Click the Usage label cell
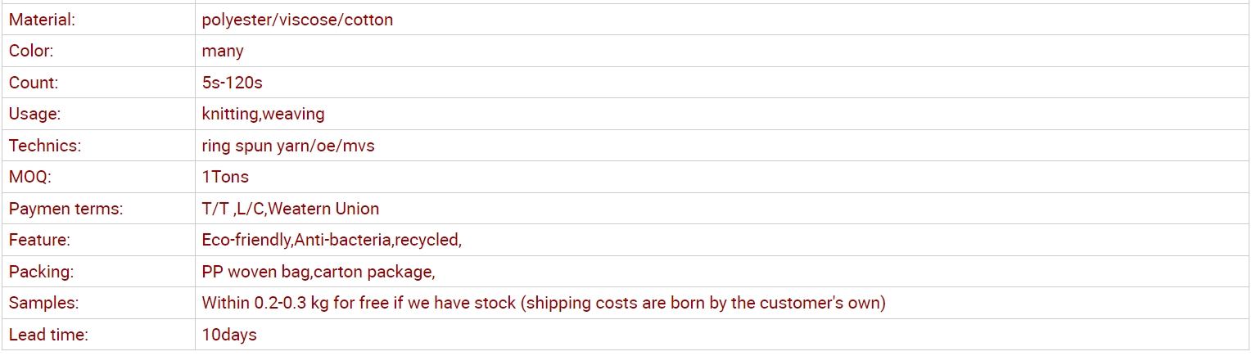 (x=35, y=114)
